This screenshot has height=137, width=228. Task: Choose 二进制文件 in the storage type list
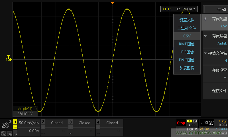pyautogui.click(x=187, y=28)
